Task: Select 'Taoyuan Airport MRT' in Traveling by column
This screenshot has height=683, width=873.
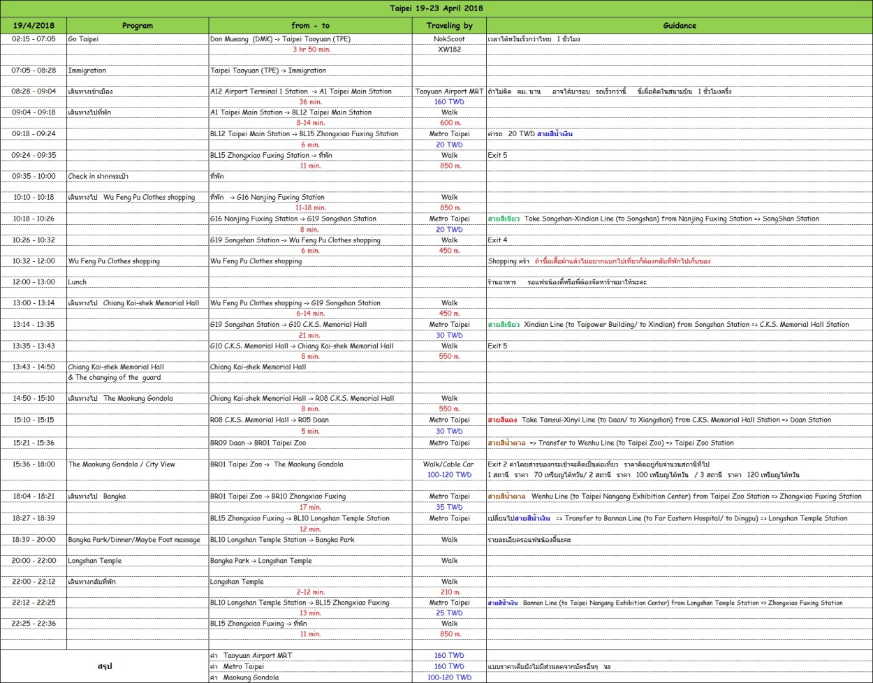Action: pos(449,91)
